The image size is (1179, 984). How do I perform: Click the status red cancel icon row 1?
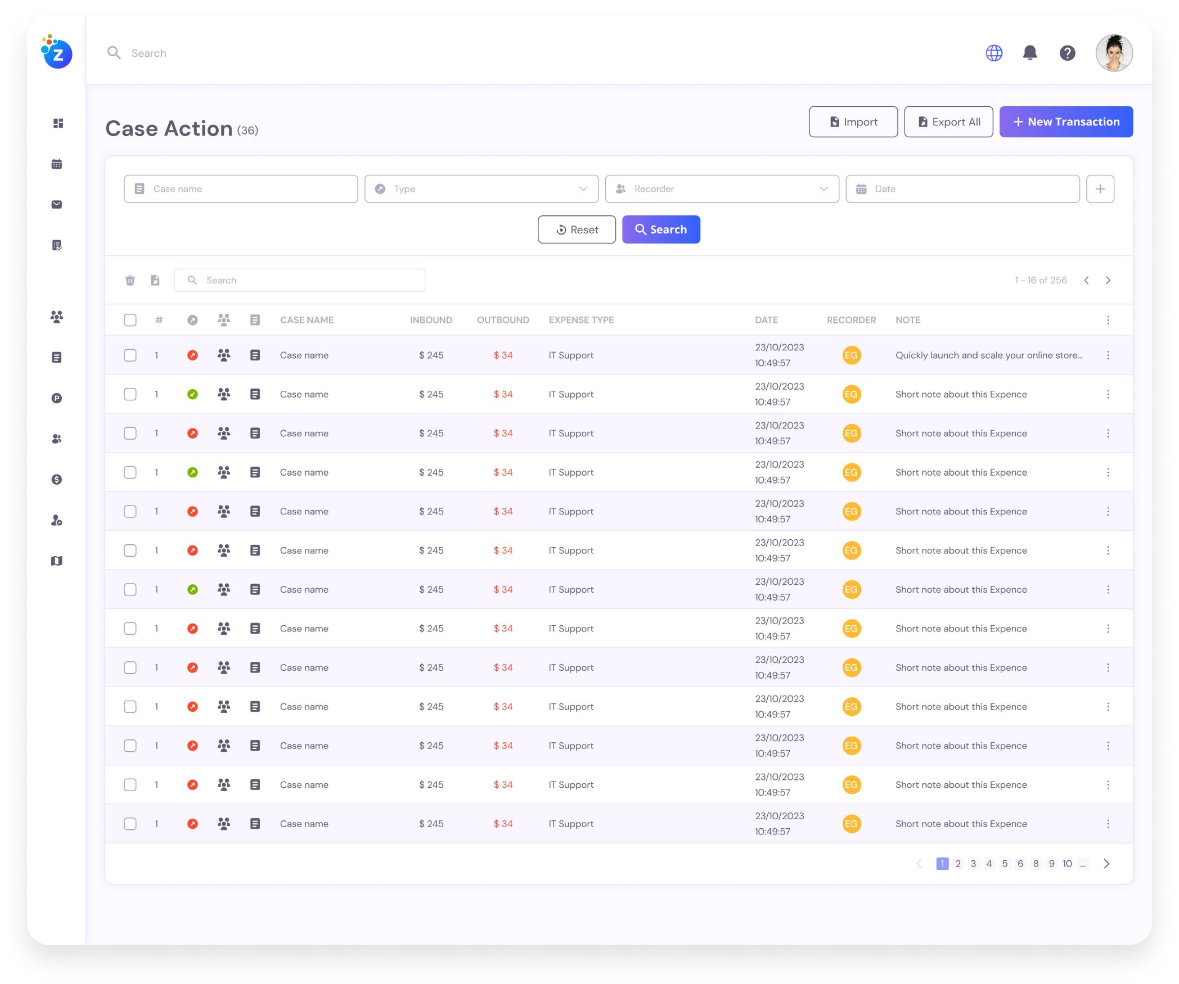click(193, 354)
